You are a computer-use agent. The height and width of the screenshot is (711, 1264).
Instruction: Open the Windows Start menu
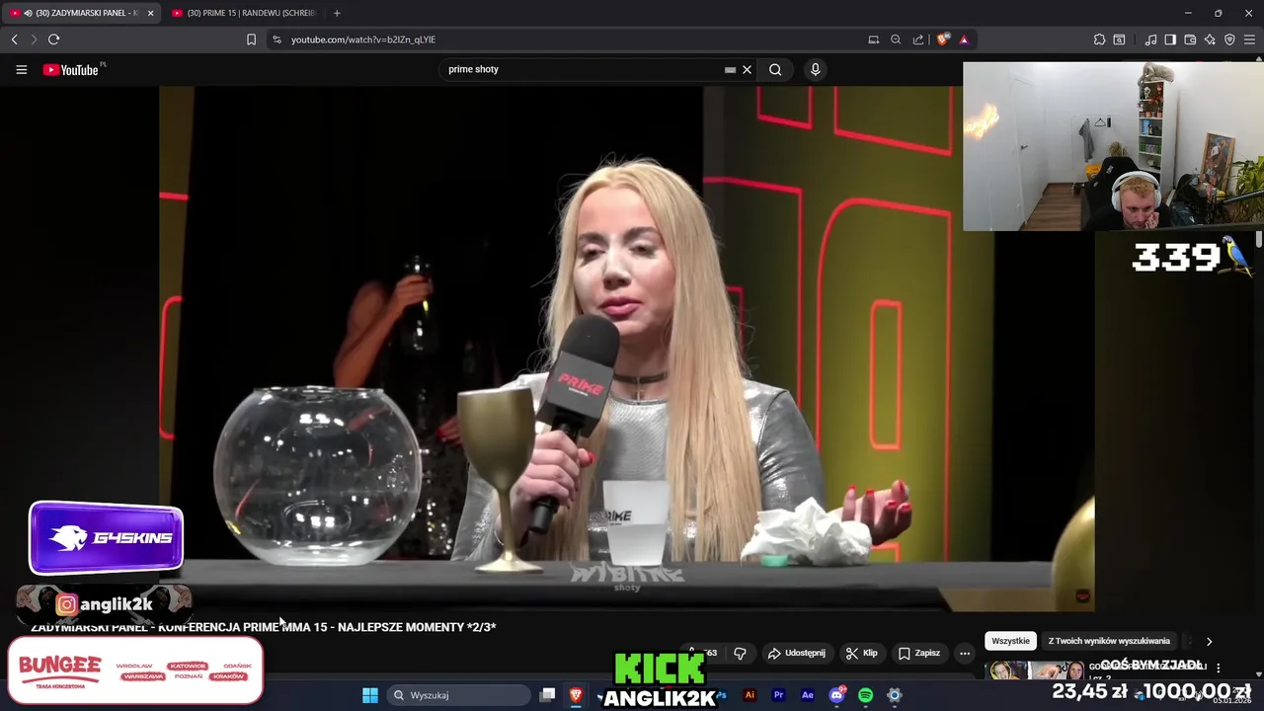[x=370, y=695]
